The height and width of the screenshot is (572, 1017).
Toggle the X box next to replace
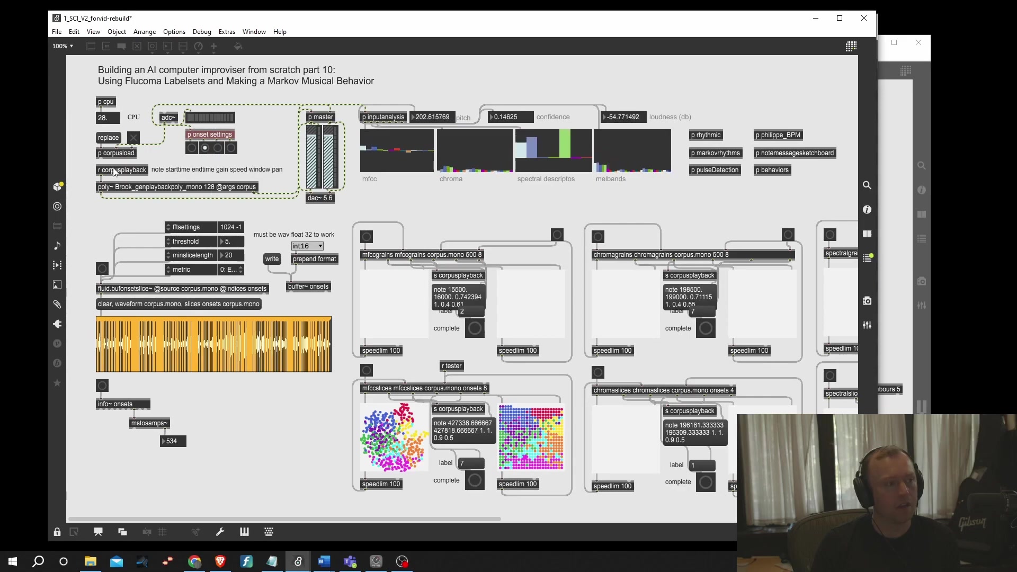(133, 138)
